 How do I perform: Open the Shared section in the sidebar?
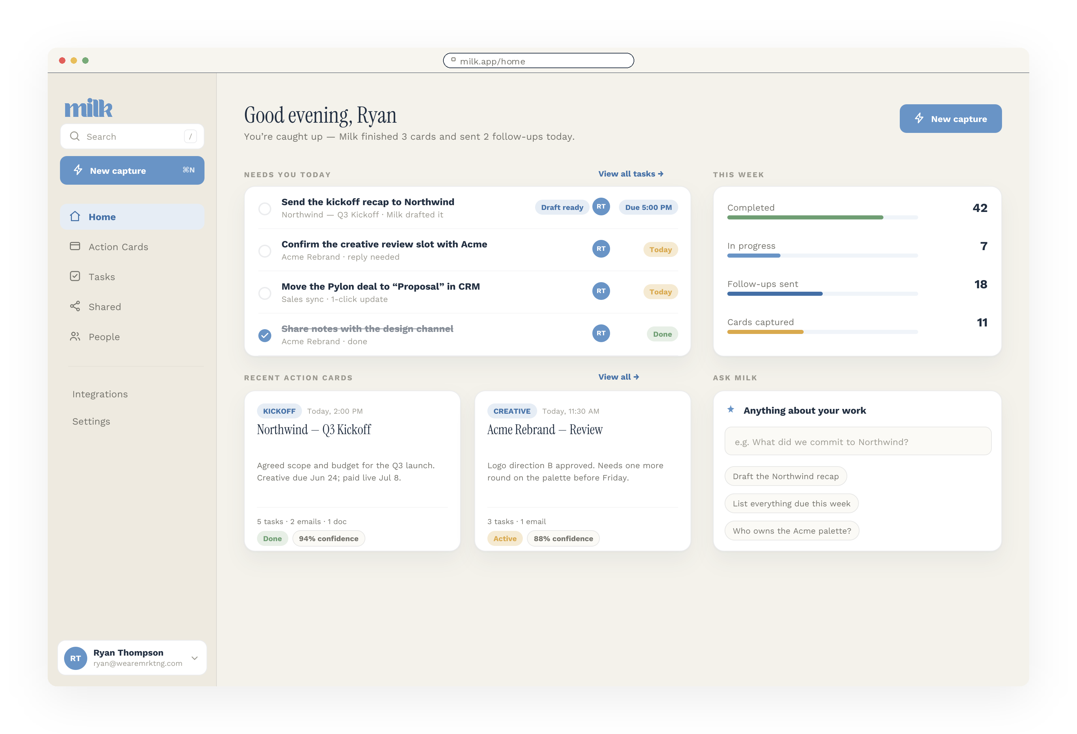[x=132, y=307]
